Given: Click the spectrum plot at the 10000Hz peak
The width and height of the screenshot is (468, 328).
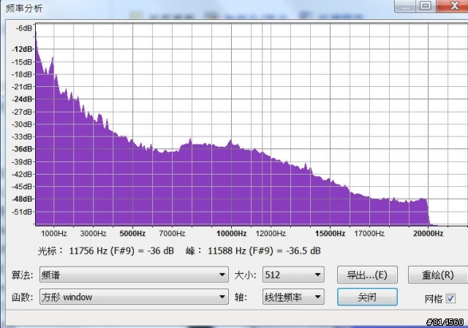Looking at the screenshot, I should (x=230, y=142).
